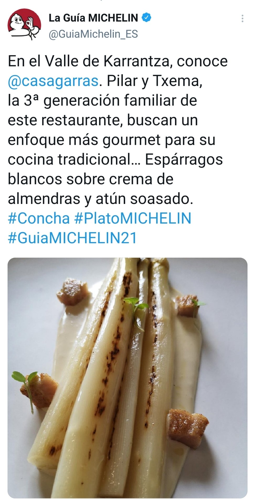
Task: Open the #GuiaMICHELIN21 hashtag
Action: [73, 238]
